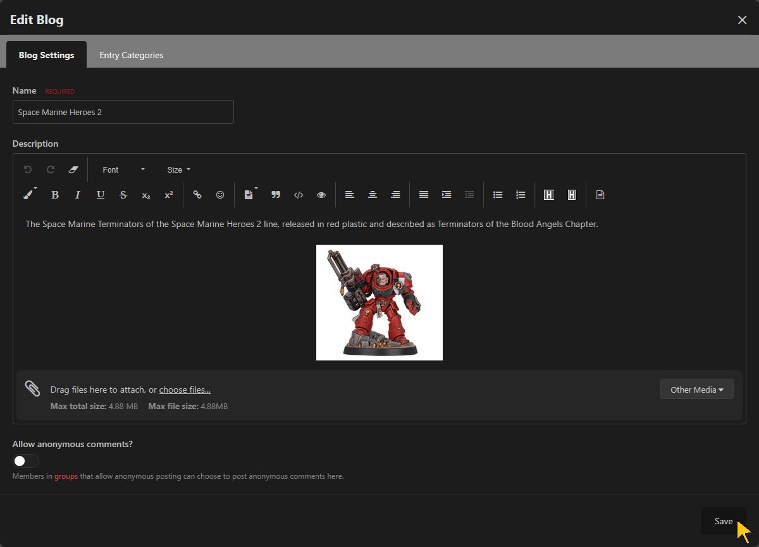Click the Save button
Image resolution: width=759 pixels, height=547 pixels.
click(x=723, y=521)
